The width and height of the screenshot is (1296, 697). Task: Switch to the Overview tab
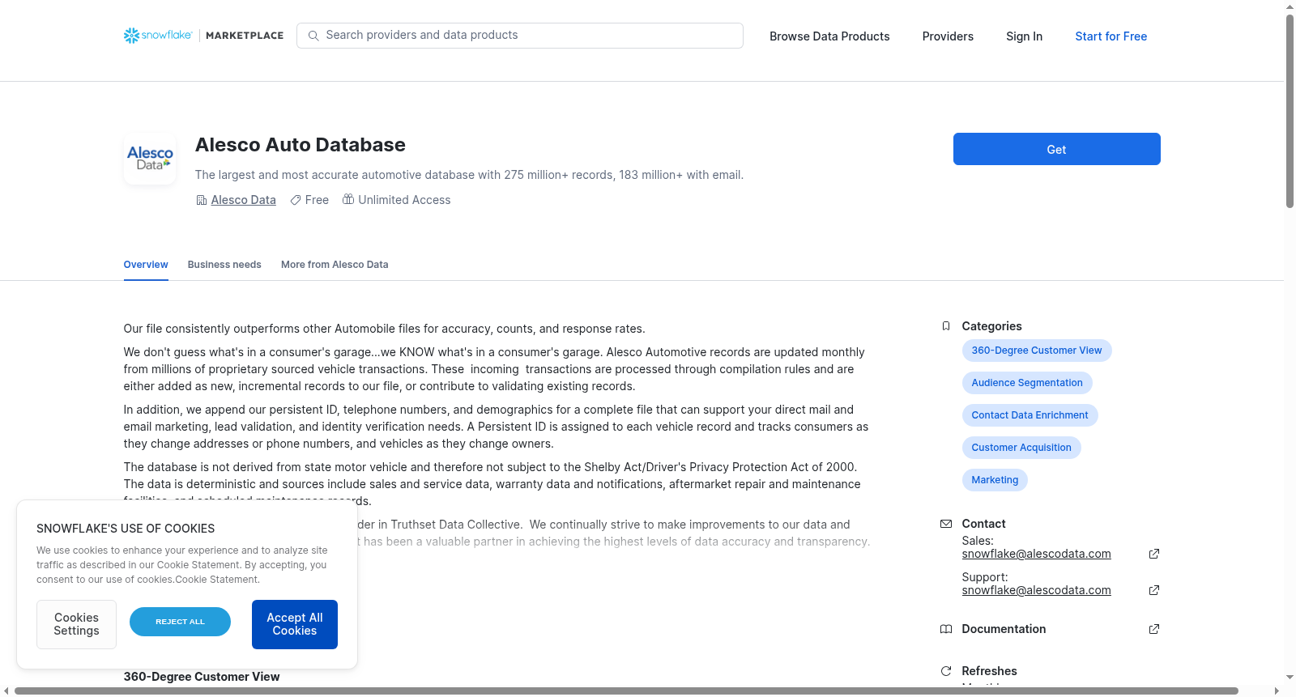tap(146, 265)
